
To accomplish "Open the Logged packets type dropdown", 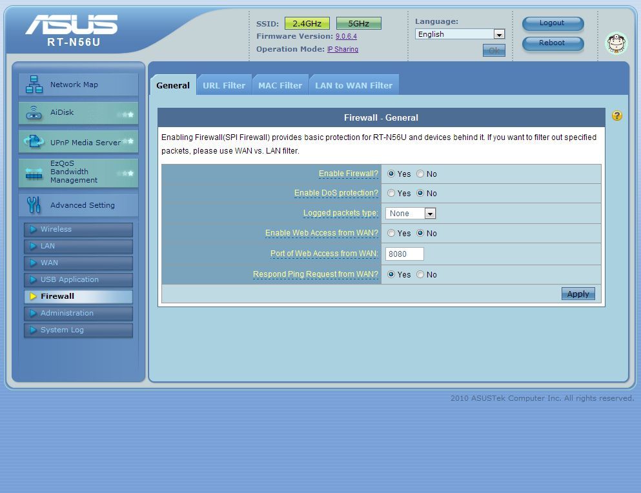I will [411, 214].
